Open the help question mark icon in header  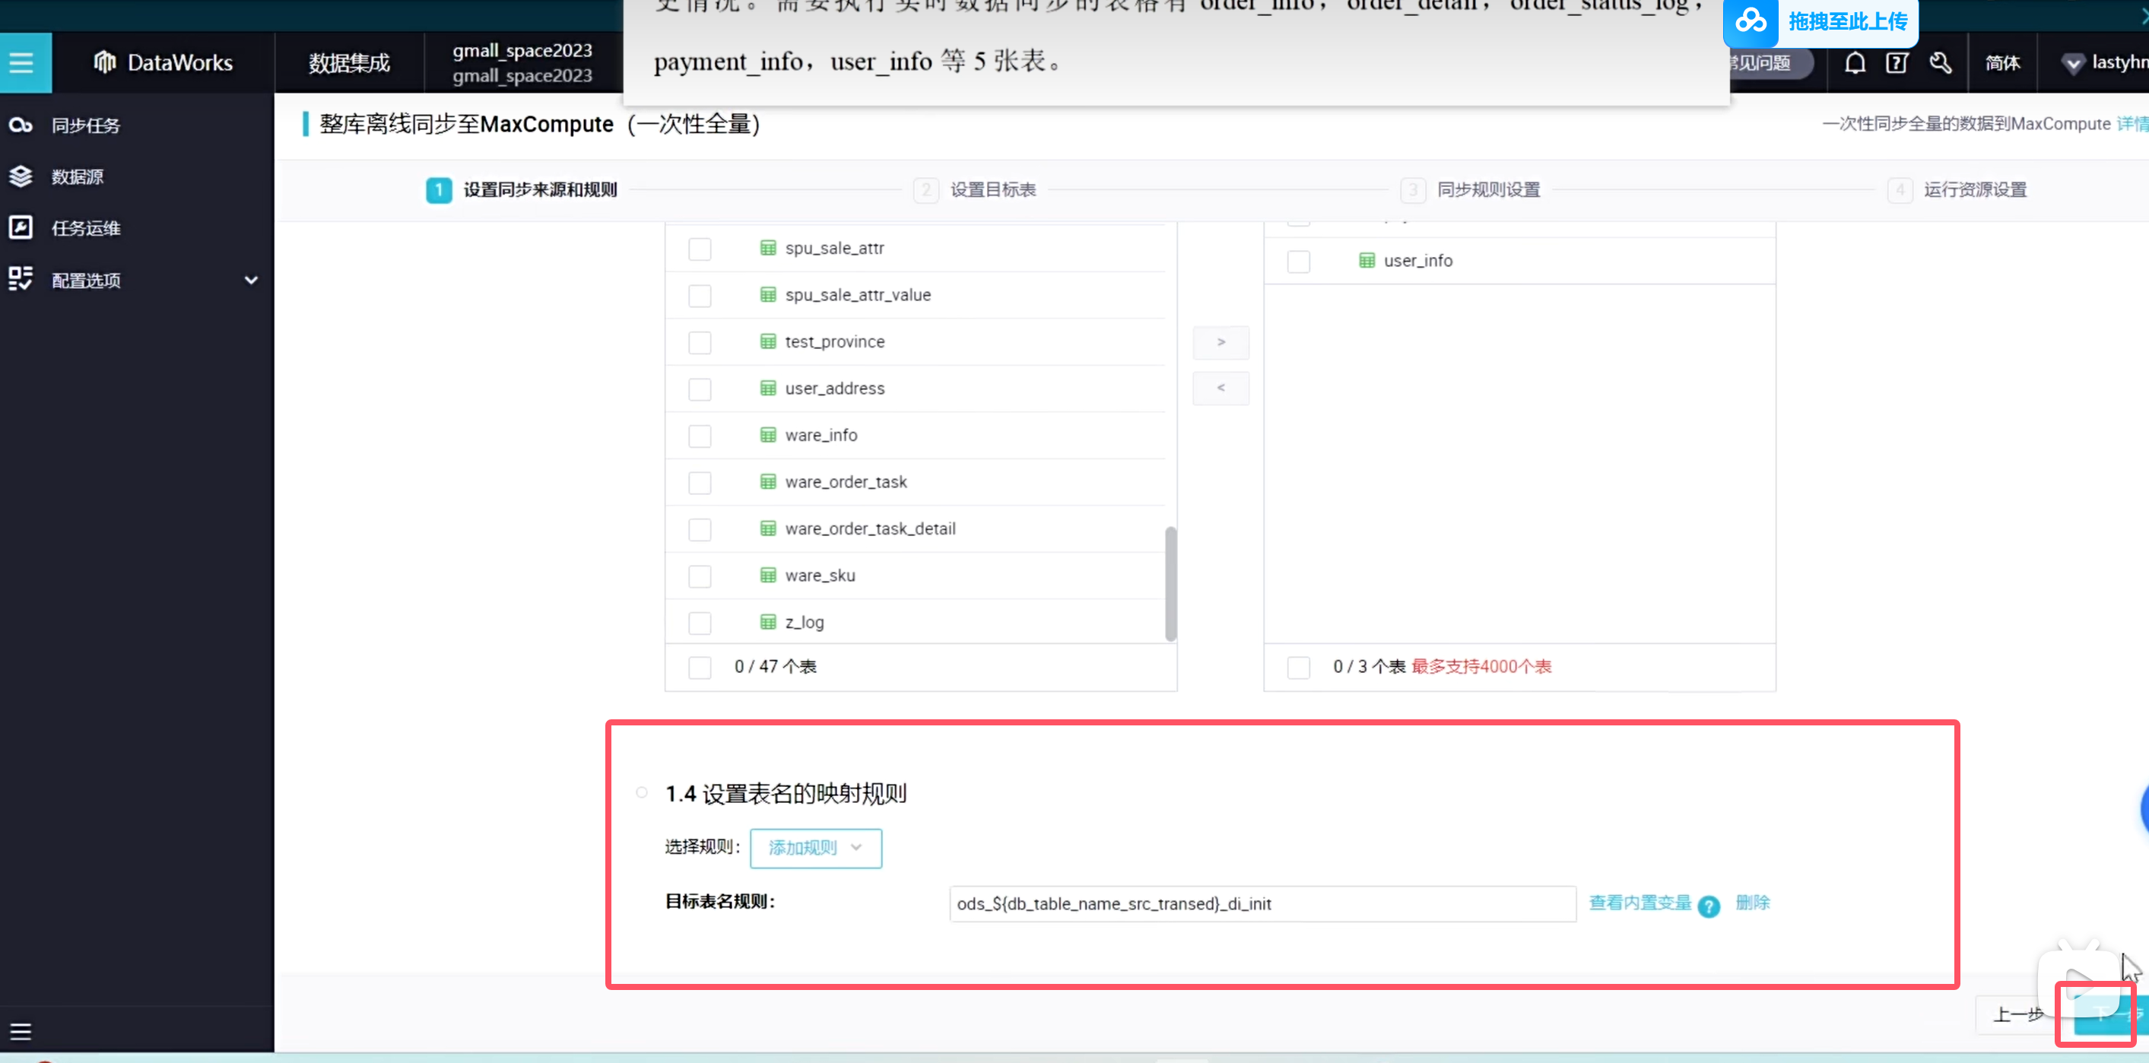[x=1897, y=63]
